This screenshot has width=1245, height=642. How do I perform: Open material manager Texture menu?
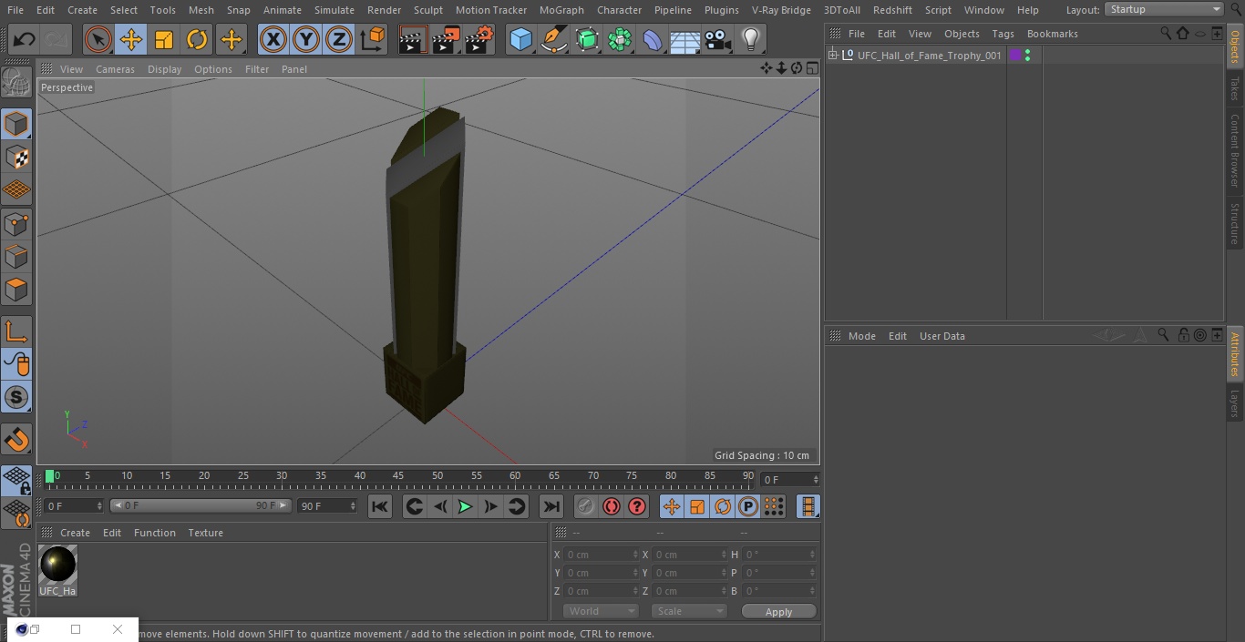pos(205,533)
